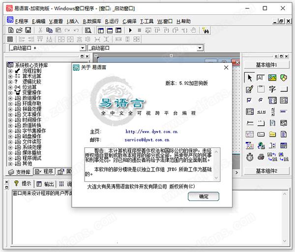Click the Find/preview magnifier toolbar icon
295x252 pixels.
point(88,30)
